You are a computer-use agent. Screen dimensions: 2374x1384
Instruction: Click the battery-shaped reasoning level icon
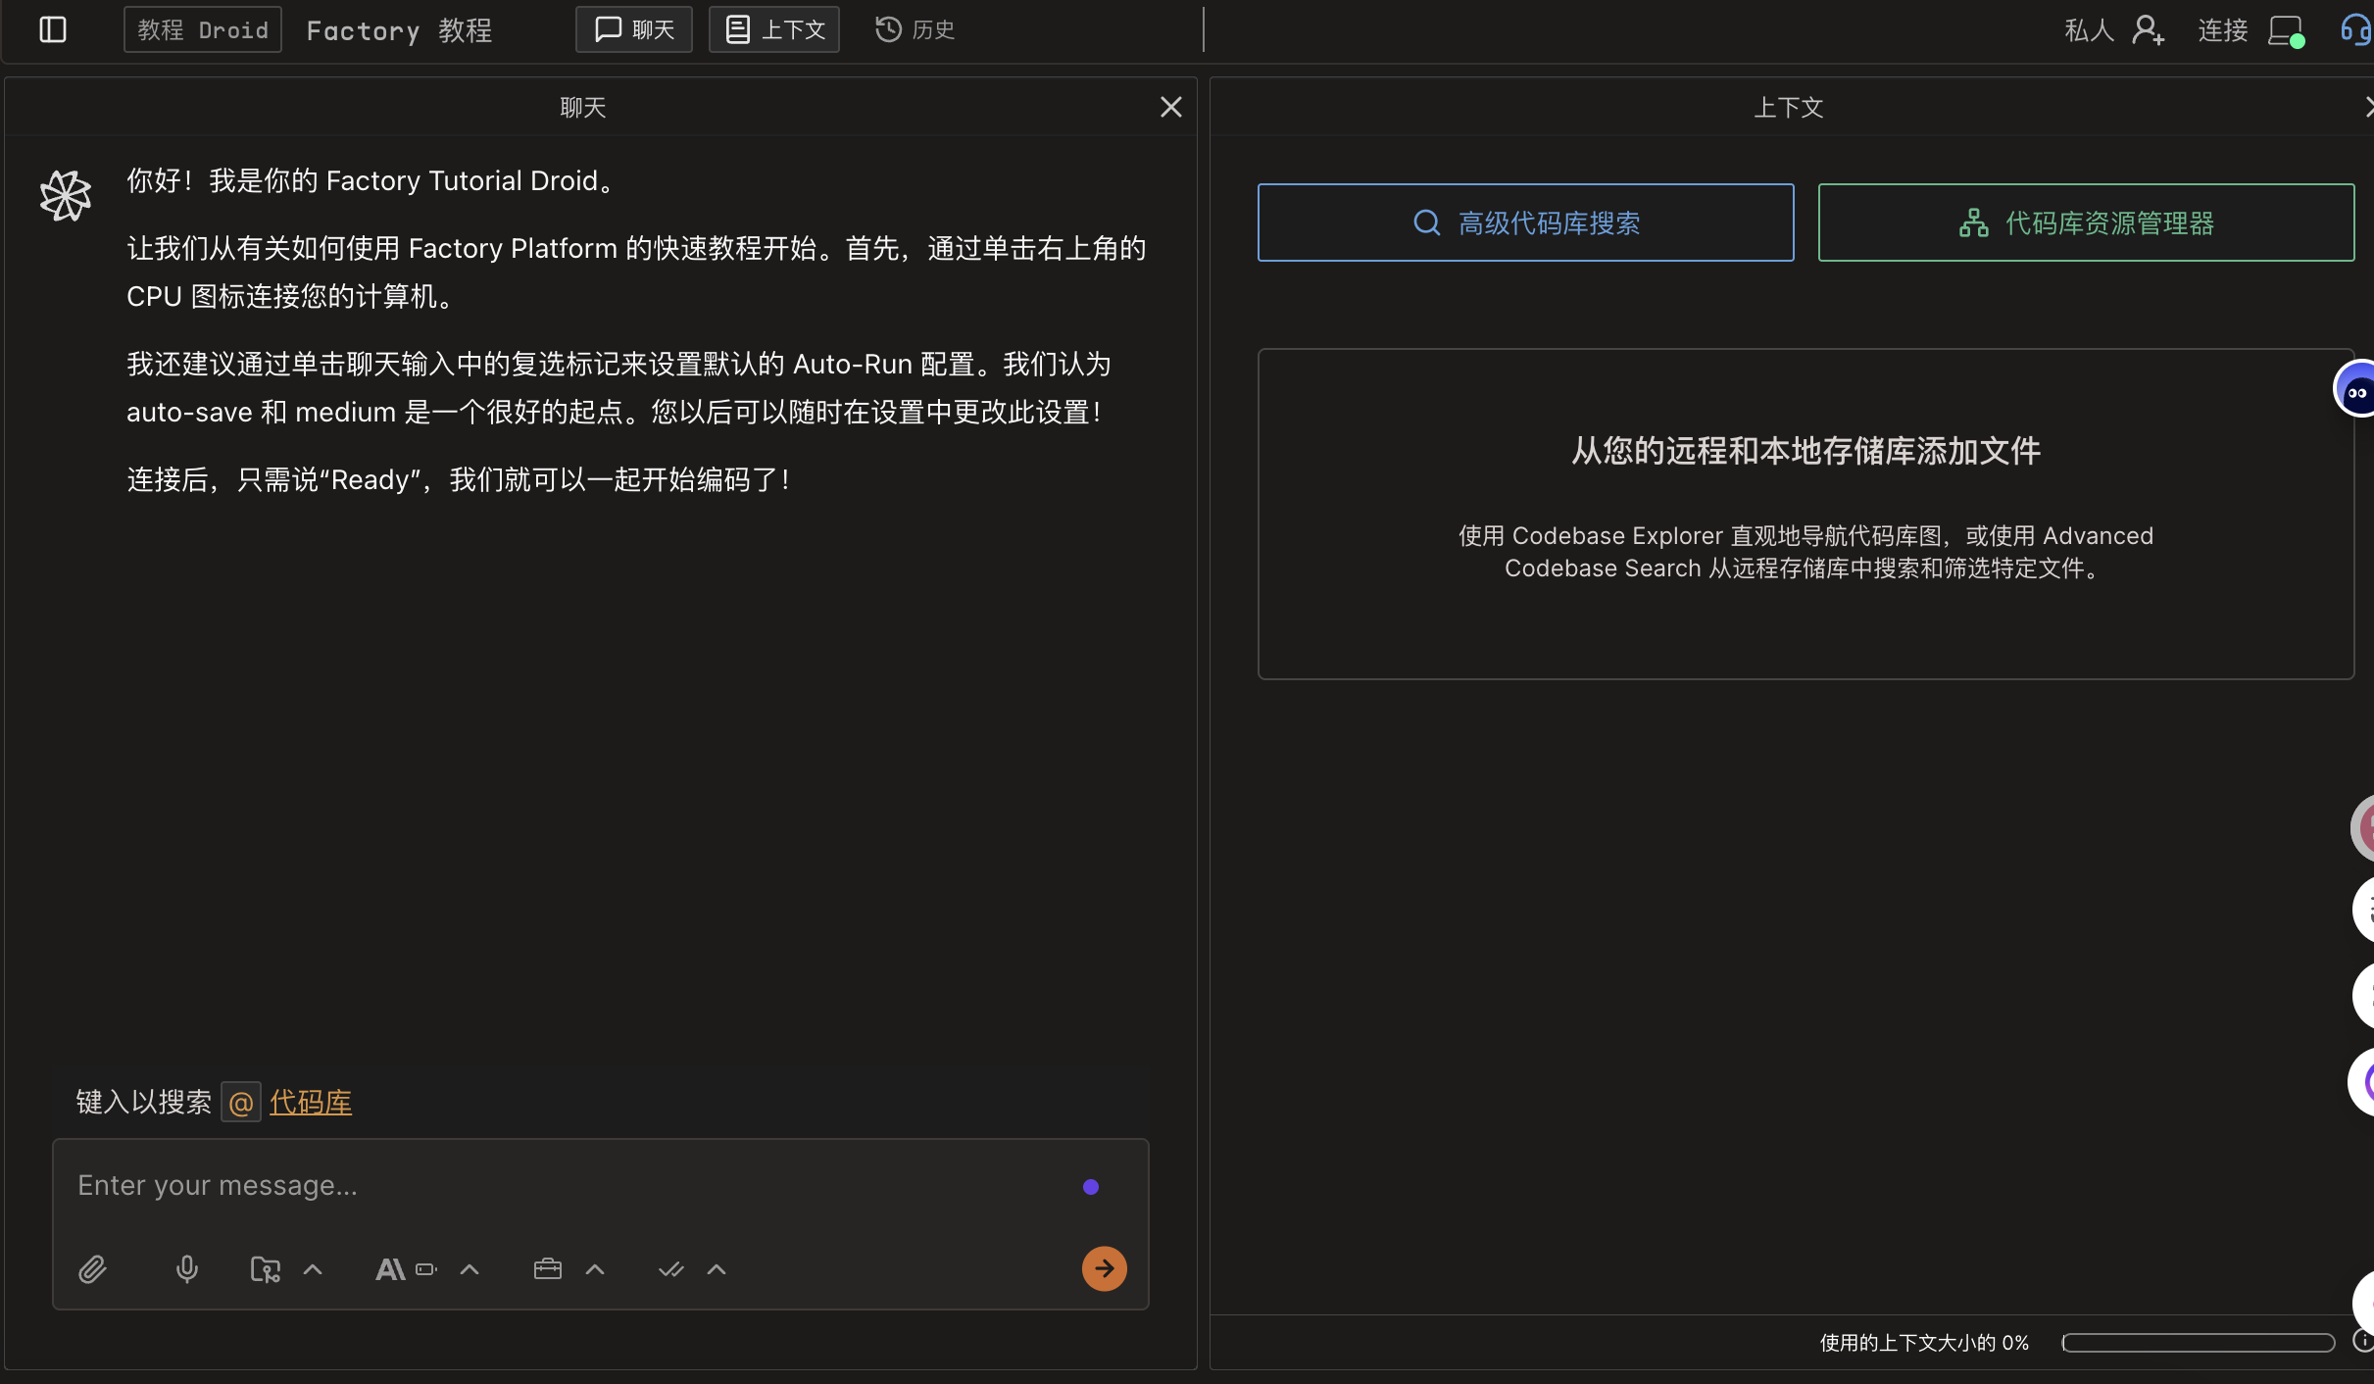click(426, 1269)
